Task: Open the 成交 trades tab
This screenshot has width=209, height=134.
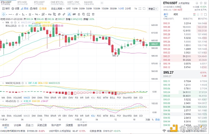Action: pyautogui.click(x=176, y=14)
